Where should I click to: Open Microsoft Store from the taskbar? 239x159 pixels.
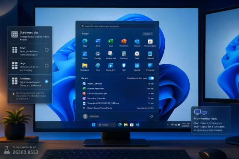[x=132, y=125]
